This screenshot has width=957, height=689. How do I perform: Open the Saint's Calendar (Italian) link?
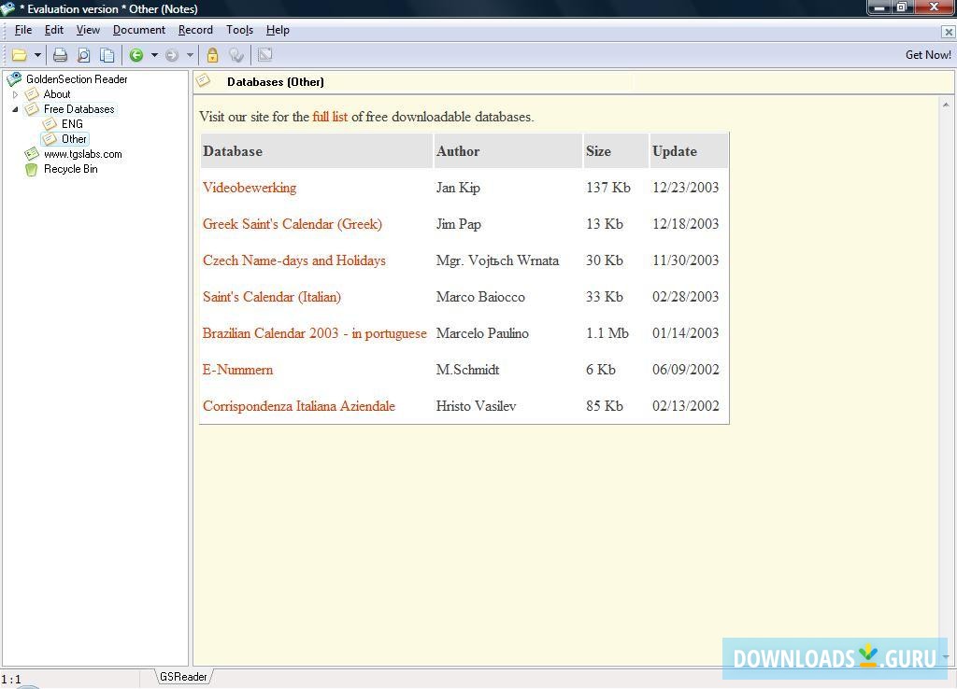tap(272, 297)
